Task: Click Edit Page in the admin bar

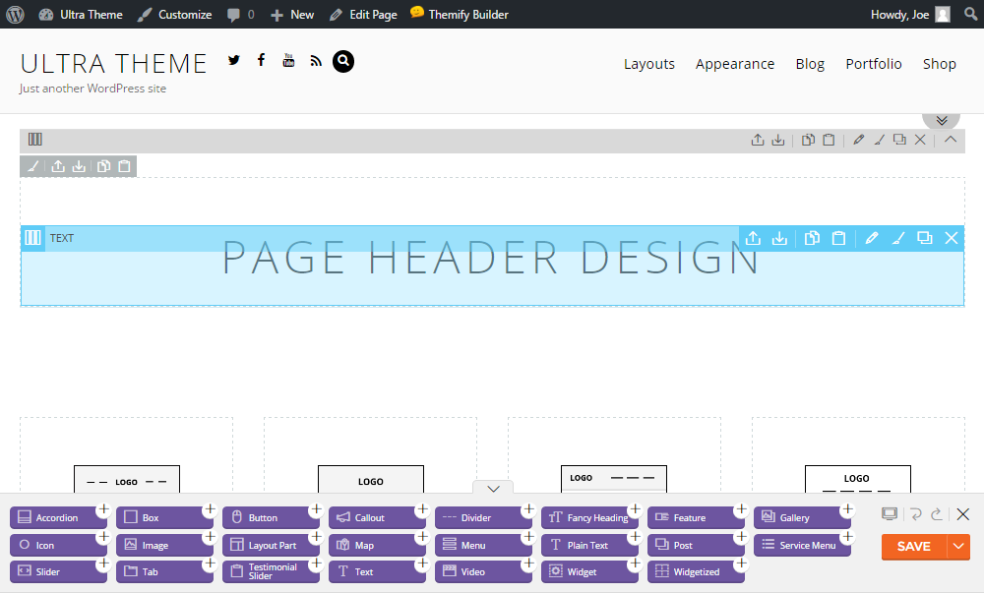Action: pos(363,15)
